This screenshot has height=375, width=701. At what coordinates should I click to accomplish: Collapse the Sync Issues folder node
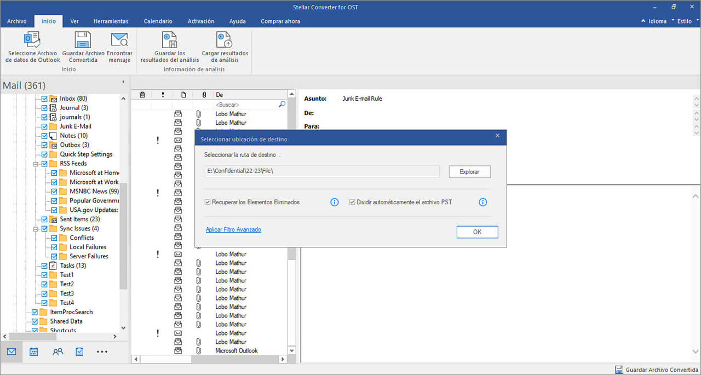coord(36,229)
